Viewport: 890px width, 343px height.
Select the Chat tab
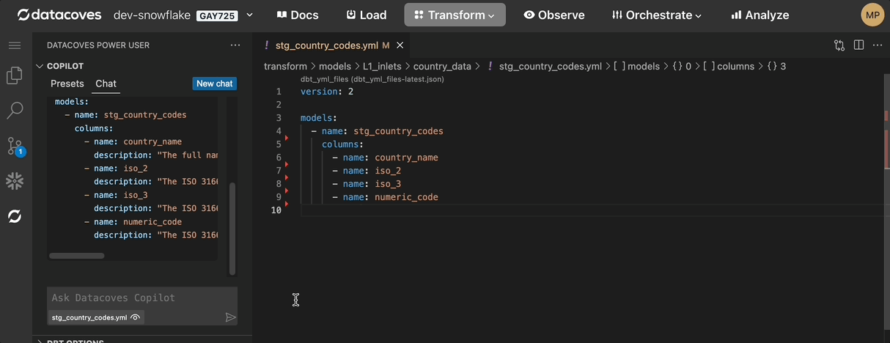106,84
